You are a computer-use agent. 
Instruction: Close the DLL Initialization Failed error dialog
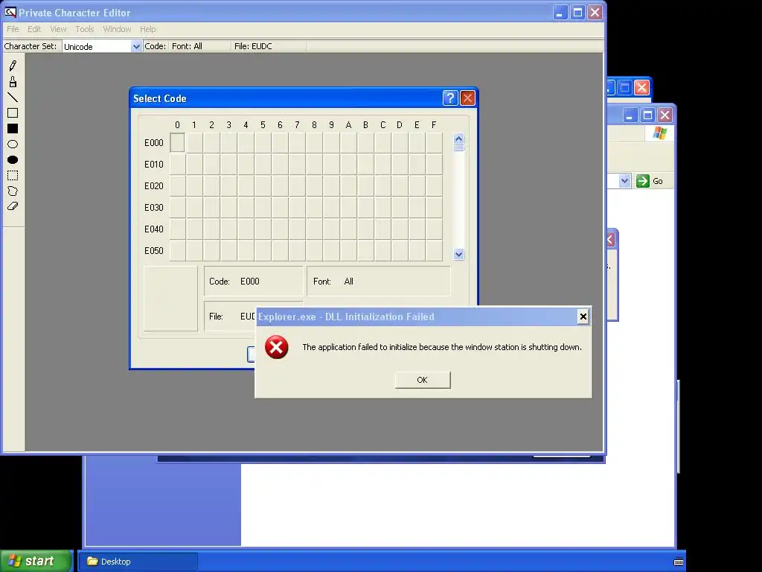pos(583,317)
